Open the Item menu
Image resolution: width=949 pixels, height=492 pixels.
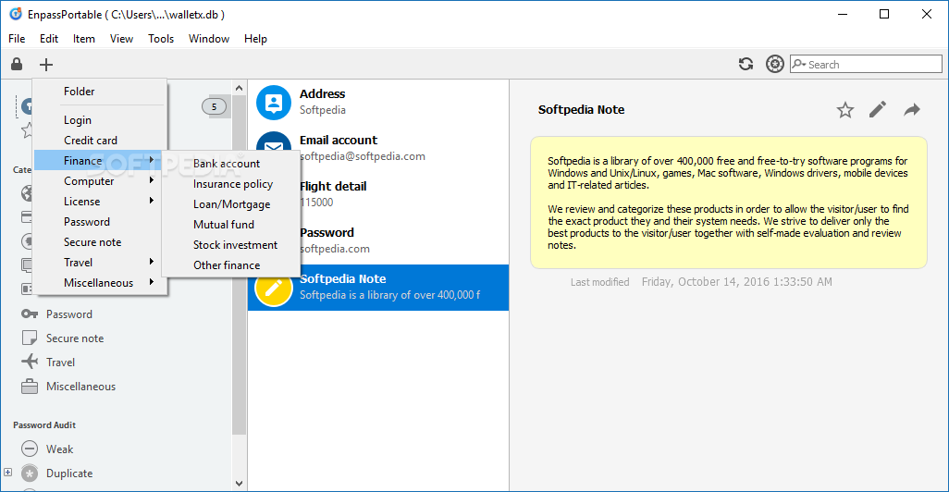pyautogui.click(x=84, y=39)
